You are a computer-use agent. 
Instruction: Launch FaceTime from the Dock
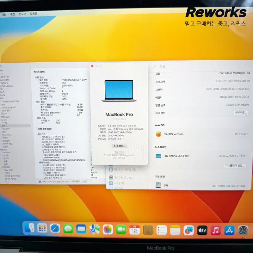(121, 230)
